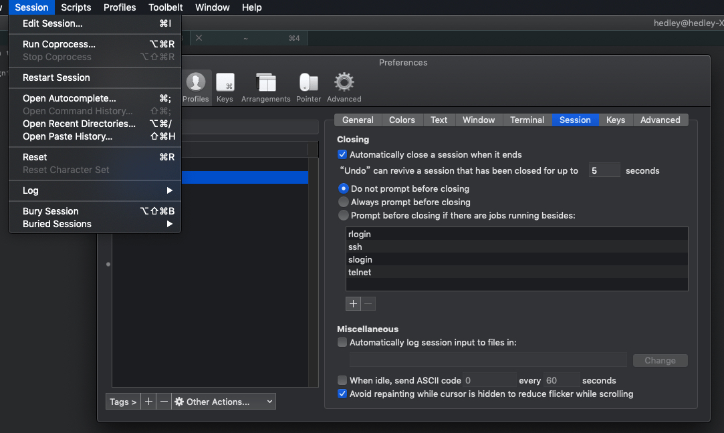Viewport: 724px width, 433px height.
Task: Expand the Buried Sessions submenu
Action: click(x=94, y=224)
